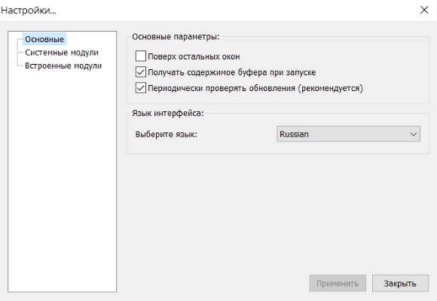Disable Периодически проверять обновления checkbox

pyautogui.click(x=140, y=88)
